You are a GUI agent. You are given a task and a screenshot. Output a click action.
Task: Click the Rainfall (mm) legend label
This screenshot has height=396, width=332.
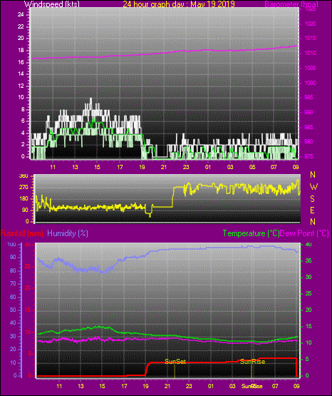tap(22, 233)
